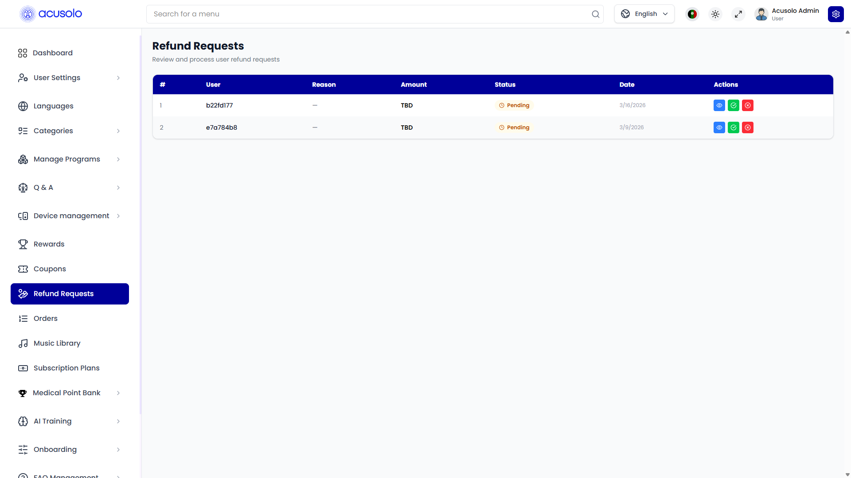Open Languages in the sidebar
This screenshot has width=851, height=478.
[x=70, y=106]
